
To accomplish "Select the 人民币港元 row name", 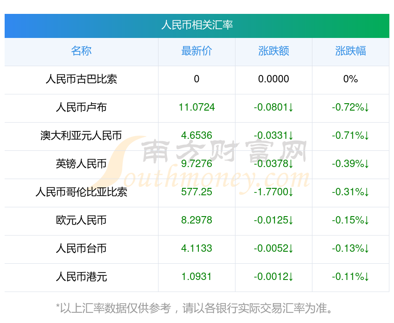I will (81, 277).
